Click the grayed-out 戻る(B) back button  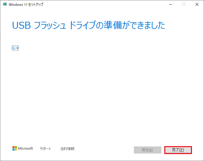(148, 150)
